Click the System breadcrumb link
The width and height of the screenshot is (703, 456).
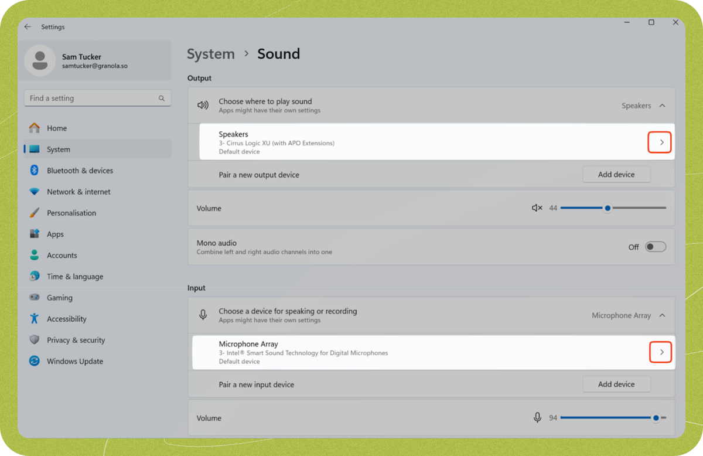[211, 54]
